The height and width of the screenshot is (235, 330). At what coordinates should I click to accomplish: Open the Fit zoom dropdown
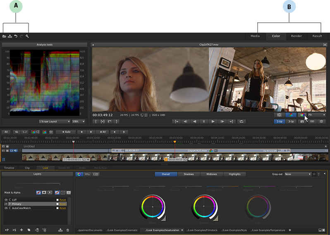point(317,115)
